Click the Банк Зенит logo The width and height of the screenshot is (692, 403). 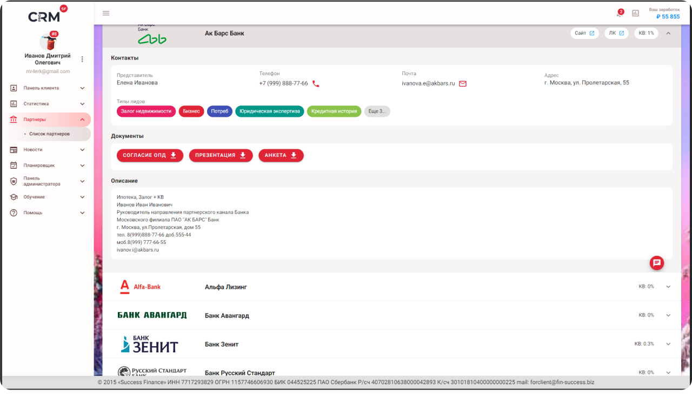point(149,344)
